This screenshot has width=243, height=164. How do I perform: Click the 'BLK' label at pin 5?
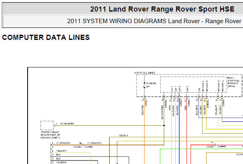tap(58, 158)
